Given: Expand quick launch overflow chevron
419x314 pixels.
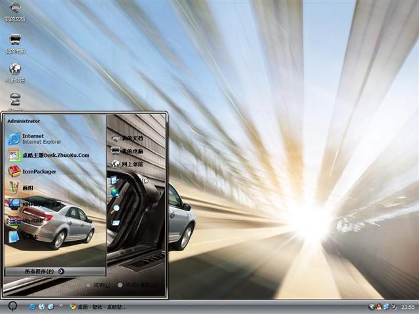Looking at the screenshot, I should pyautogui.click(x=61, y=305).
